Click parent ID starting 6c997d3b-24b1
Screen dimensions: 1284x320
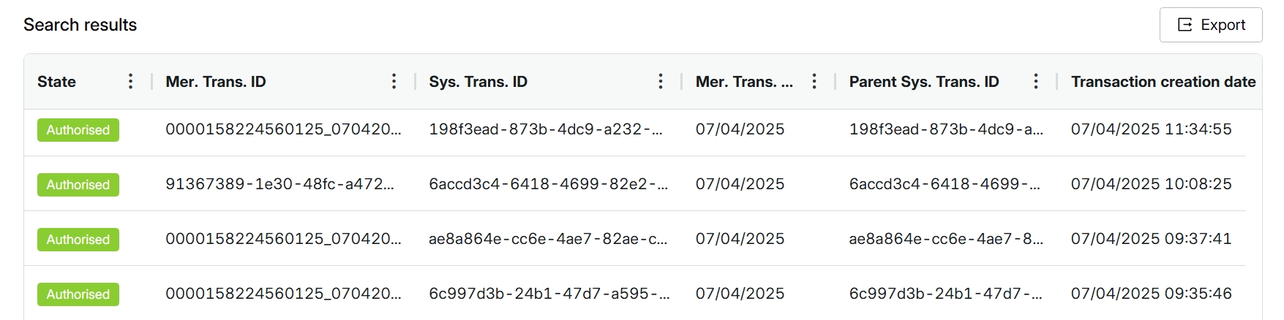pos(945,294)
